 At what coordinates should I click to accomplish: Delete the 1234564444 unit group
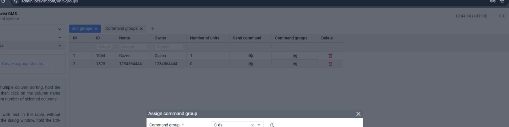(330, 64)
